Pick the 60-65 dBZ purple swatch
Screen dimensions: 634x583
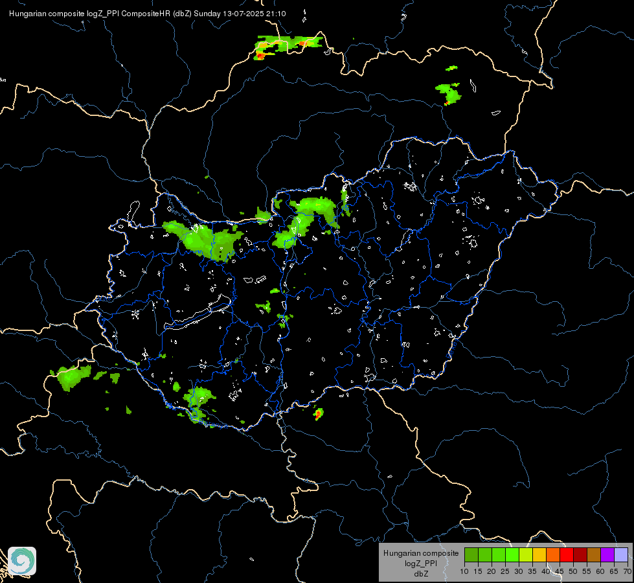point(607,555)
